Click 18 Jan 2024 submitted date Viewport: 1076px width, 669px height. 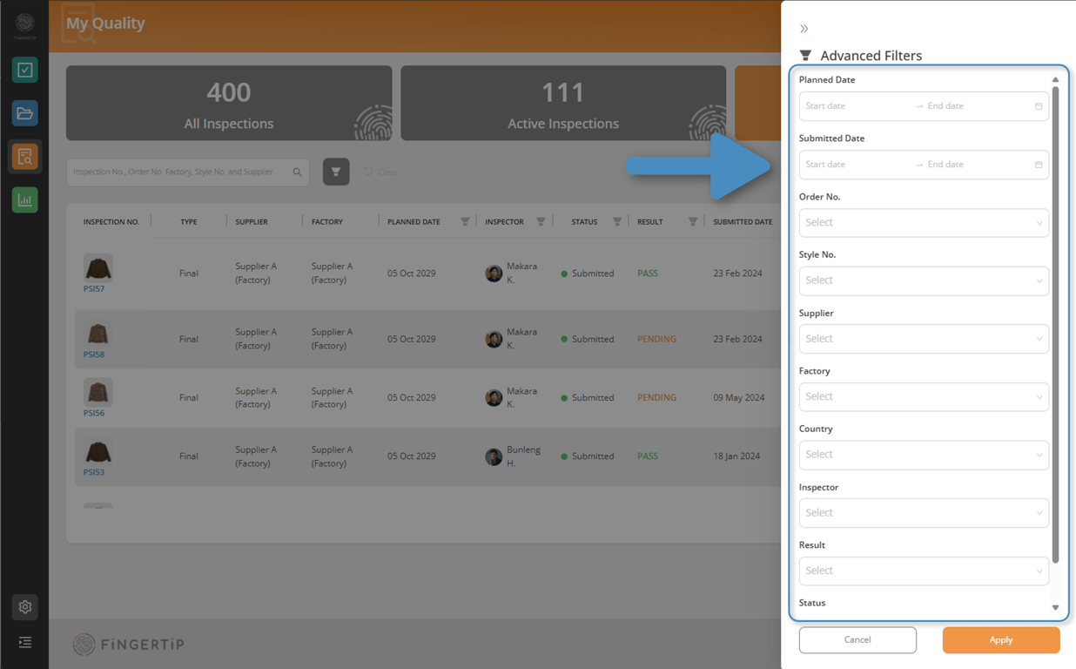point(736,456)
